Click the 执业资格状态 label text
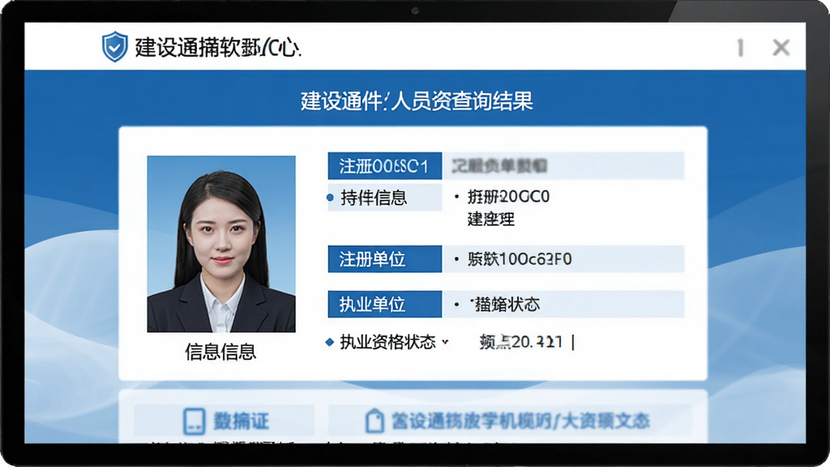 click(387, 342)
